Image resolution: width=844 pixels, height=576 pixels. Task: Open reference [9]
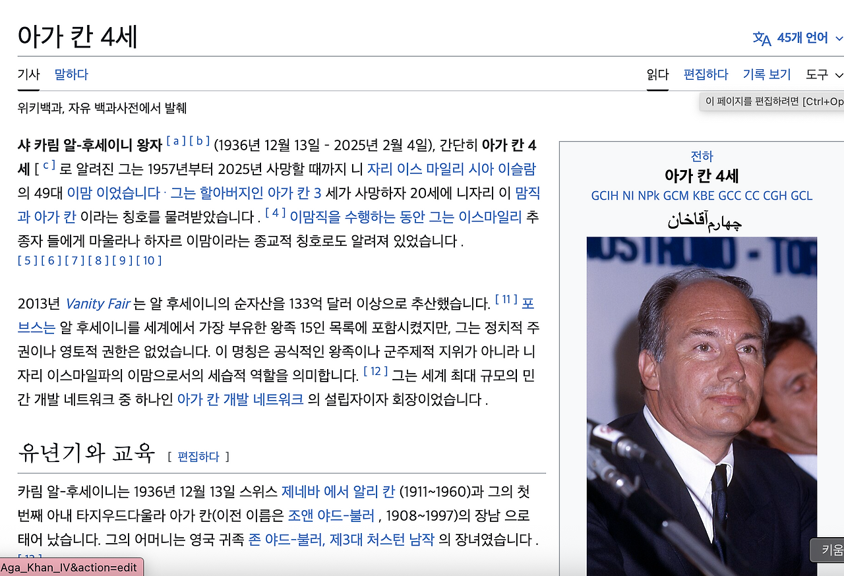(122, 260)
